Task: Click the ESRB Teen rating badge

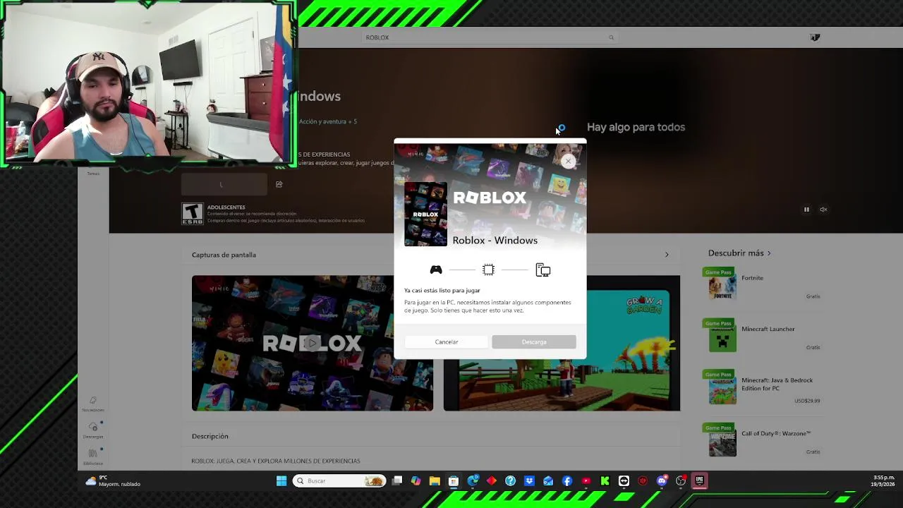Action: tap(193, 214)
